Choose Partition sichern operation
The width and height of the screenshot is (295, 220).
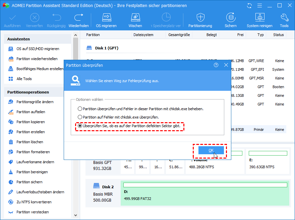25,182
